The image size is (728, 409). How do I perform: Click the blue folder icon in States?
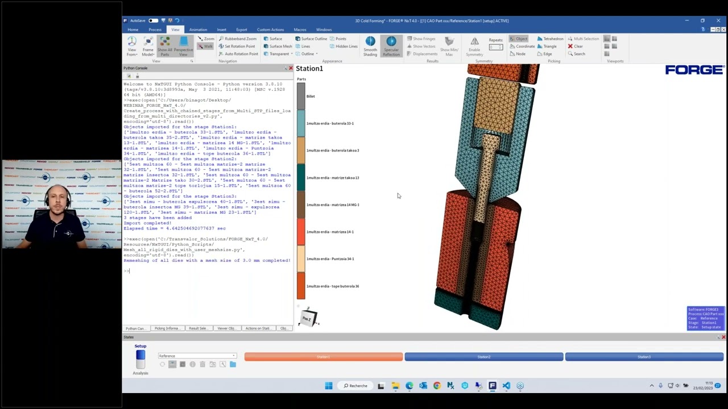(233, 364)
